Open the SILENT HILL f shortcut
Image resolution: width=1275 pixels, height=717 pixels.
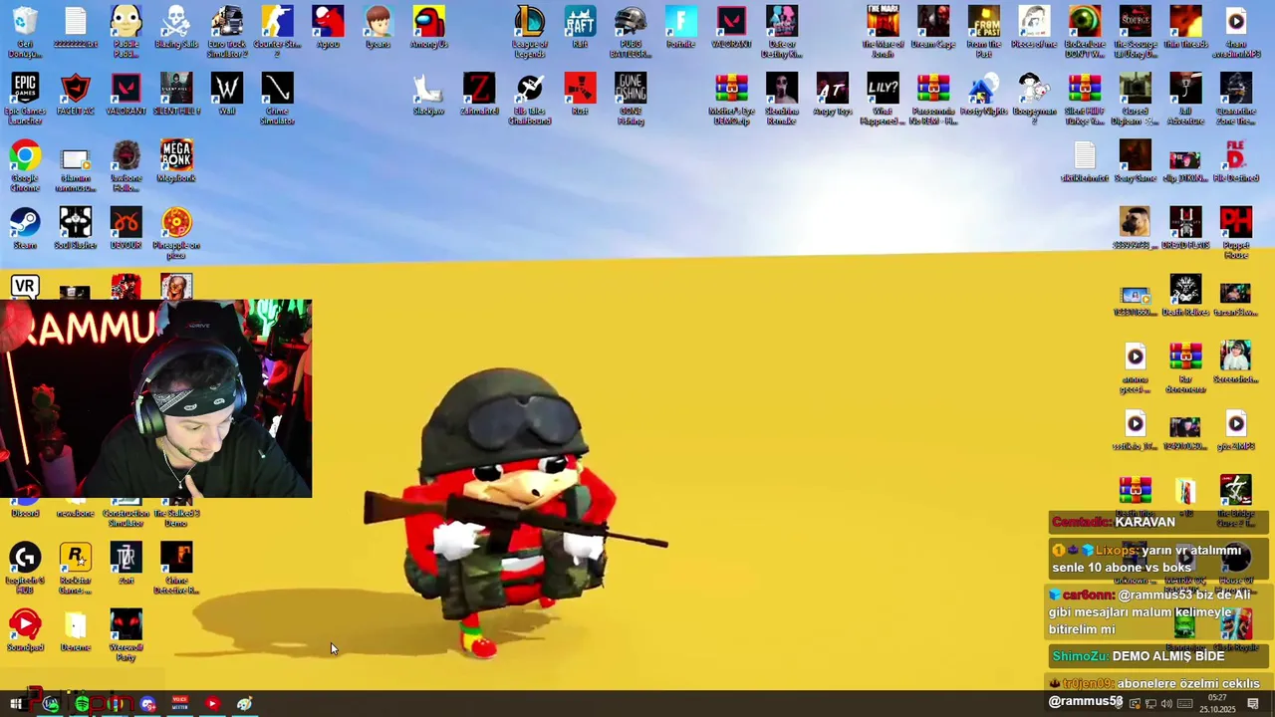point(176,95)
